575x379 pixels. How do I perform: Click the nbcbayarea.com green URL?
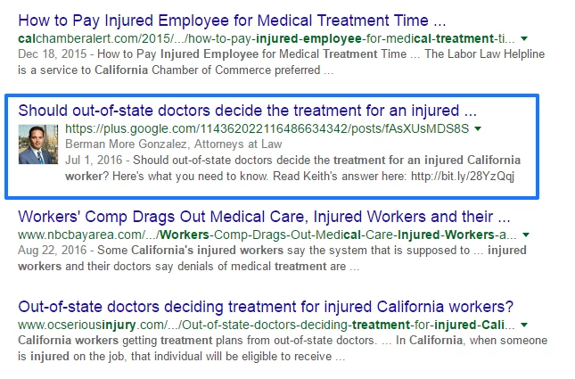pyautogui.click(x=267, y=235)
